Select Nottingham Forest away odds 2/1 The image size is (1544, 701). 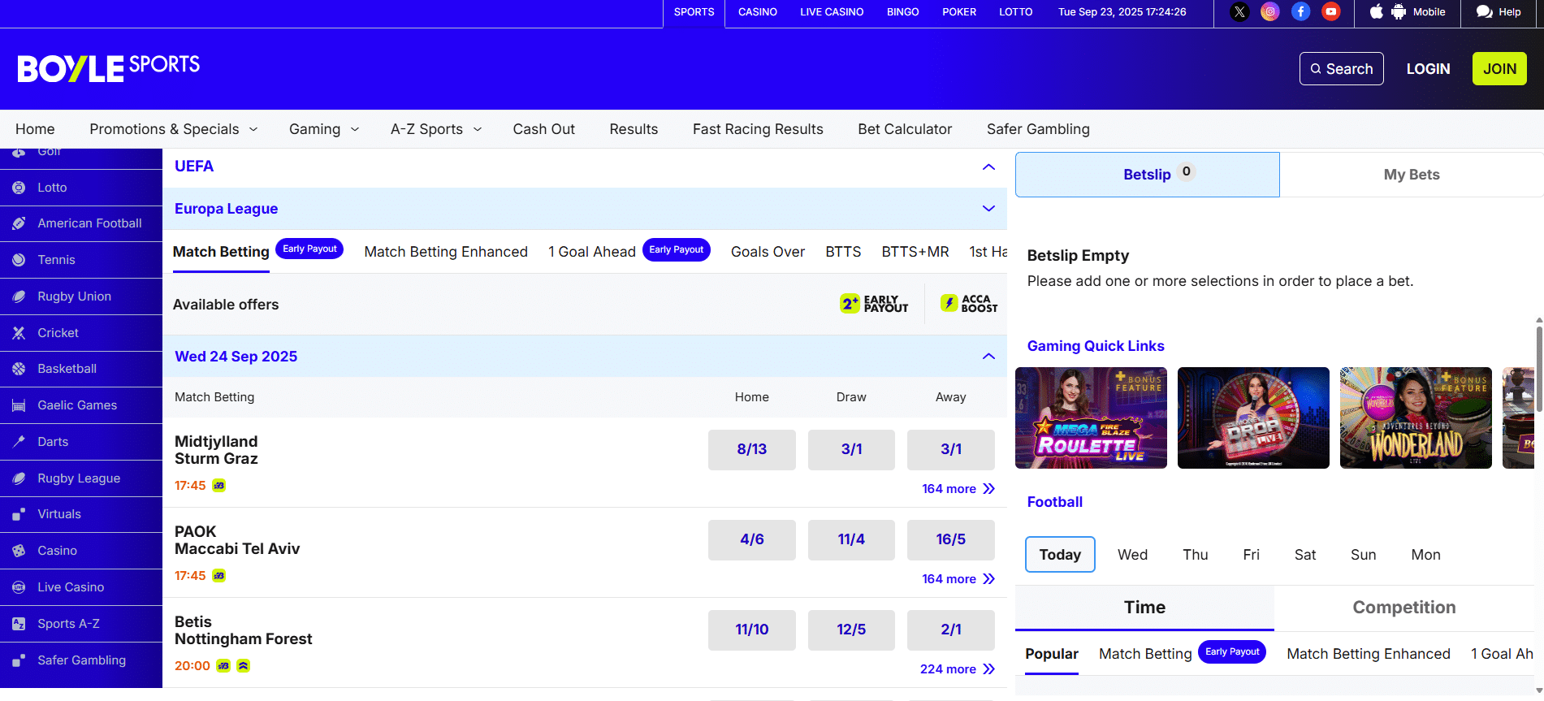click(951, 630)
